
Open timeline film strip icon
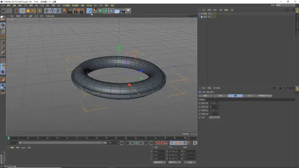click(195, 143)
